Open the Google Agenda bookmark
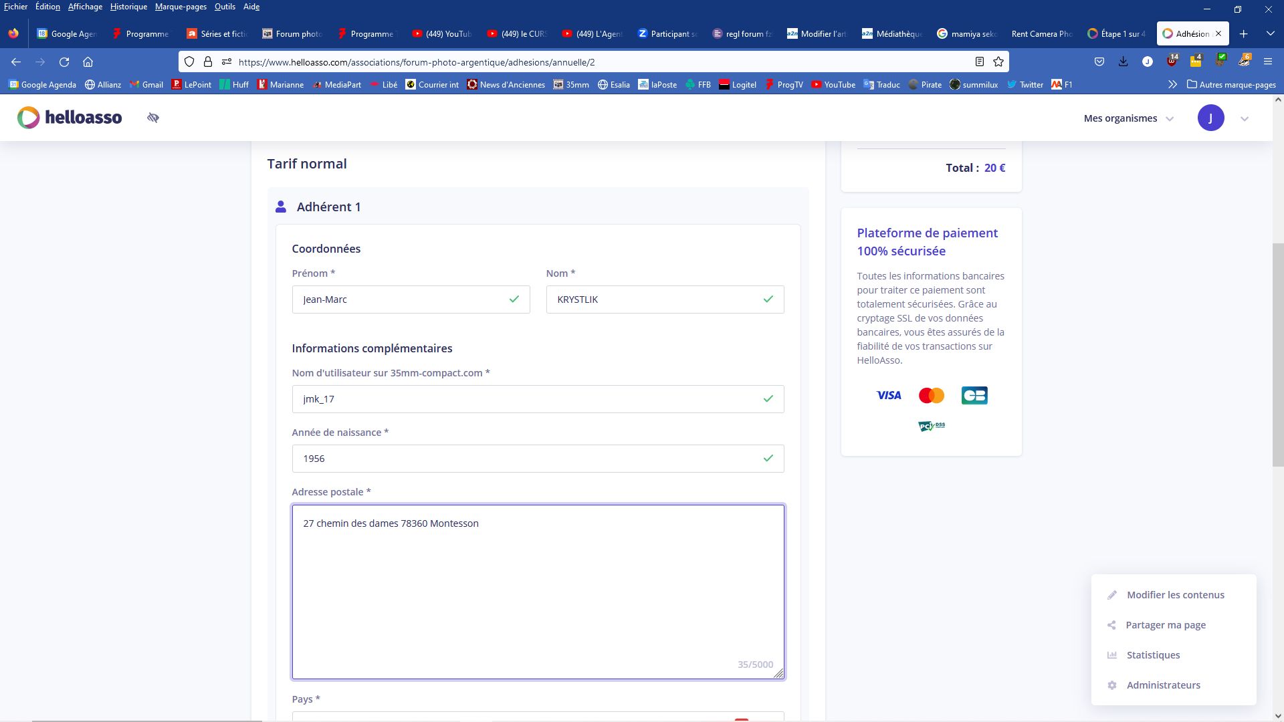Screen dimensions: 1284x722 coord(42,84)
